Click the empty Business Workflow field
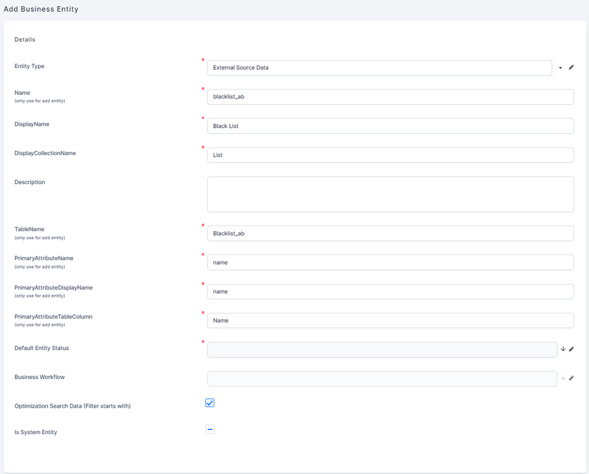Image resolution: width=589 pixels, height=474 pixels. point(381,378)
